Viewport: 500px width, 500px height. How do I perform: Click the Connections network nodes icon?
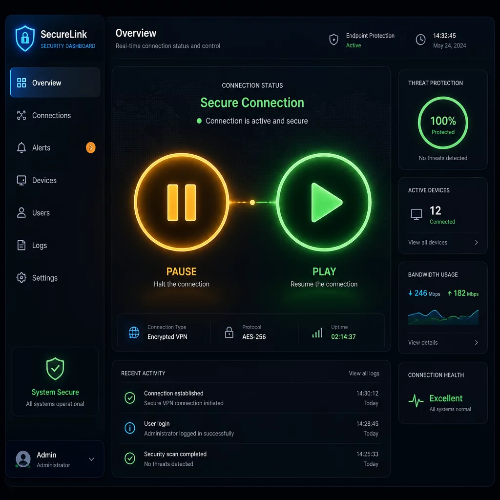21,115
